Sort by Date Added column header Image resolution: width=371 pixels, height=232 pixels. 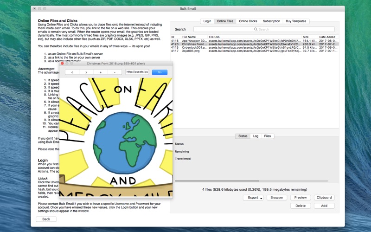[328, 37]
